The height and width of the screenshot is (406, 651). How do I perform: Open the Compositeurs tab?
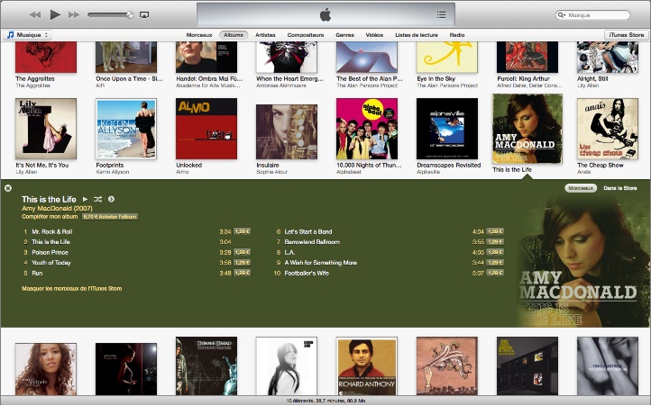pos(306,35)
